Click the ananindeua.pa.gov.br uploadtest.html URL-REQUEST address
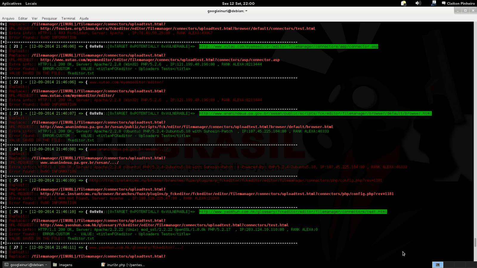The image size is (477, 268). (187, 127)
